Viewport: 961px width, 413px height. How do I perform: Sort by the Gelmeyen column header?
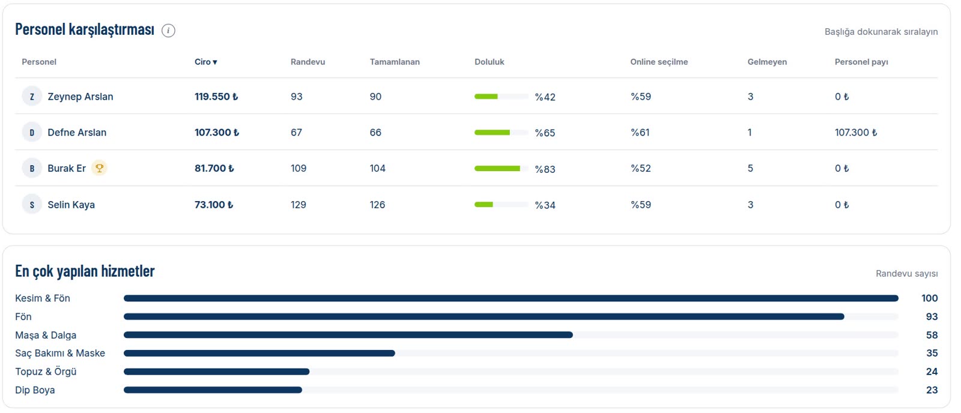point(767,62)
